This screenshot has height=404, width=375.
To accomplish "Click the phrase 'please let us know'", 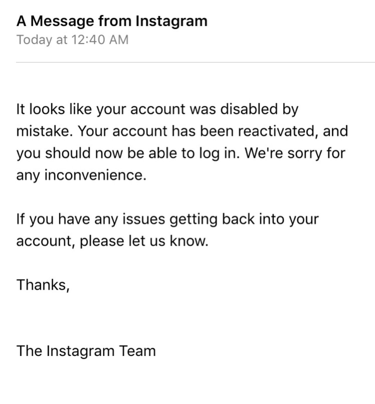I will tap(143, 241).
